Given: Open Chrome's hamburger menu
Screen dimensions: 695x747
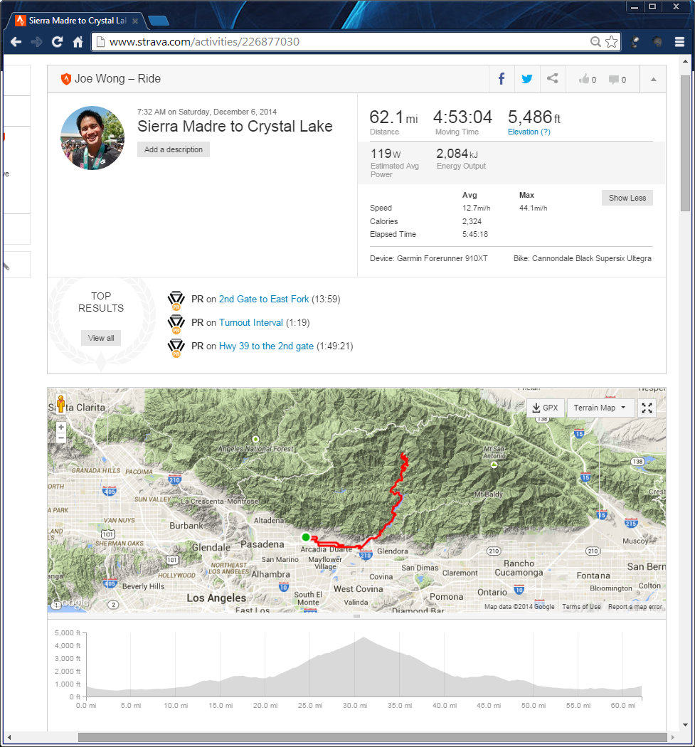Looking at the screenshot, I should tap(679, 42).
